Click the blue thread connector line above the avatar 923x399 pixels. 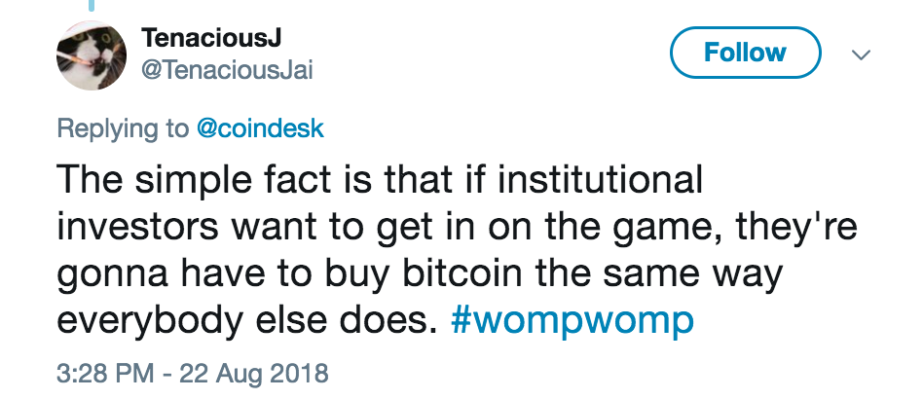[x=91, y=6]
